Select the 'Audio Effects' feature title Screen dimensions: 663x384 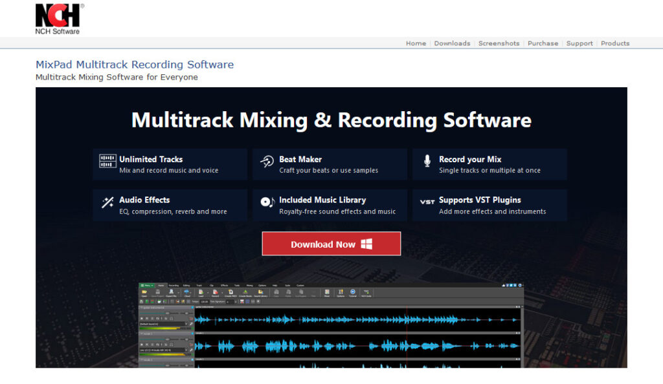point(144,200)
